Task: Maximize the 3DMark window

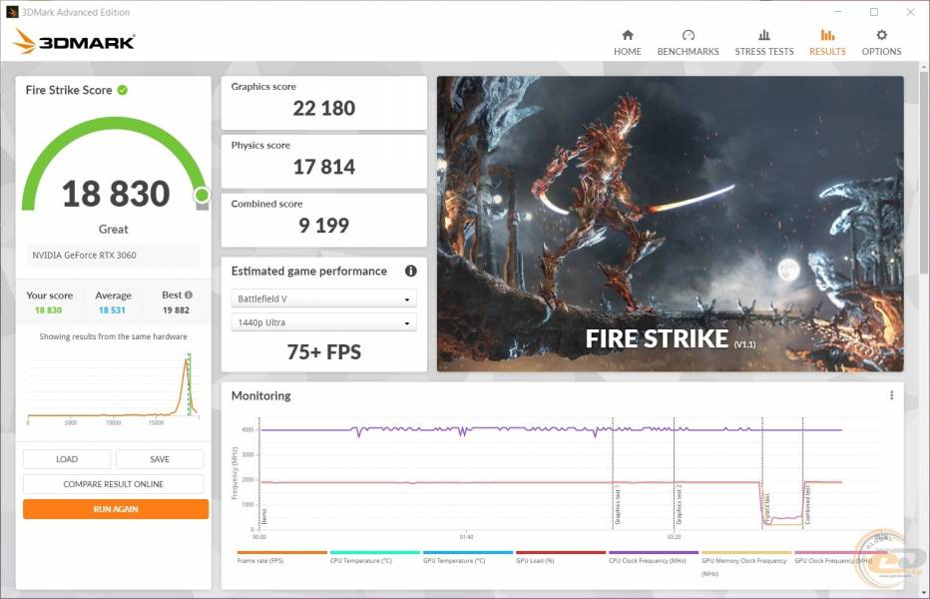Action: click(874, 12)
